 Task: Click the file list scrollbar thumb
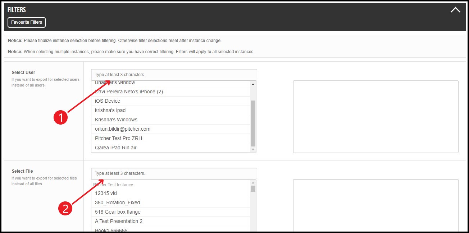click(x=253, y=188)
